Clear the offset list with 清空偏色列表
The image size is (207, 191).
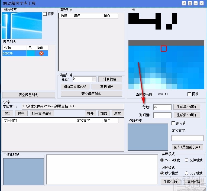pyautogui.click(x=91, y=94)
